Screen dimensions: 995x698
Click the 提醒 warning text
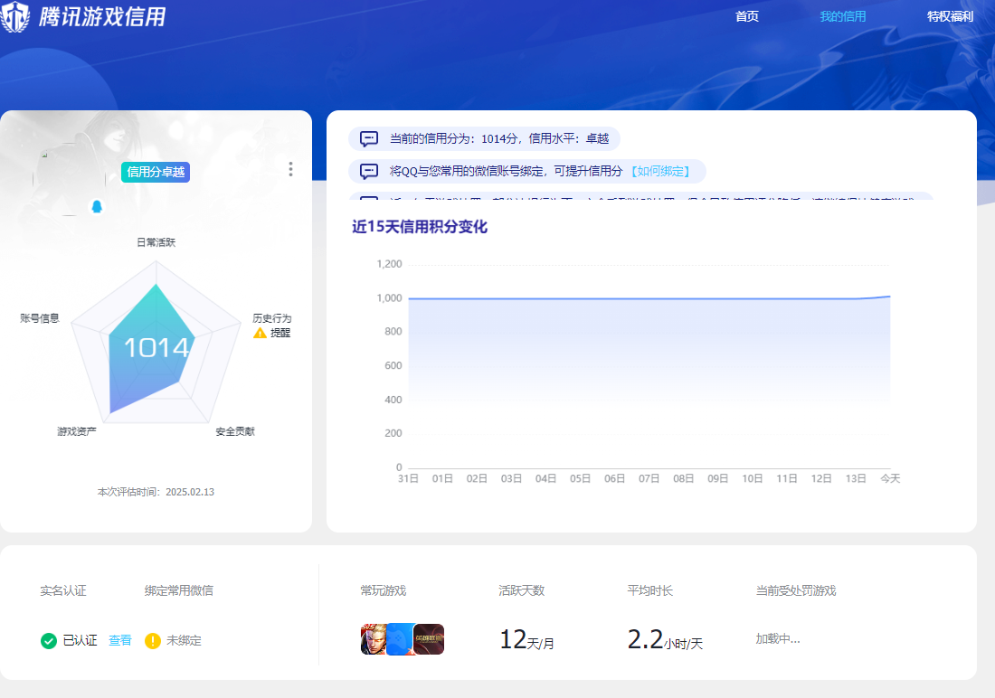[x=280, y=333]
